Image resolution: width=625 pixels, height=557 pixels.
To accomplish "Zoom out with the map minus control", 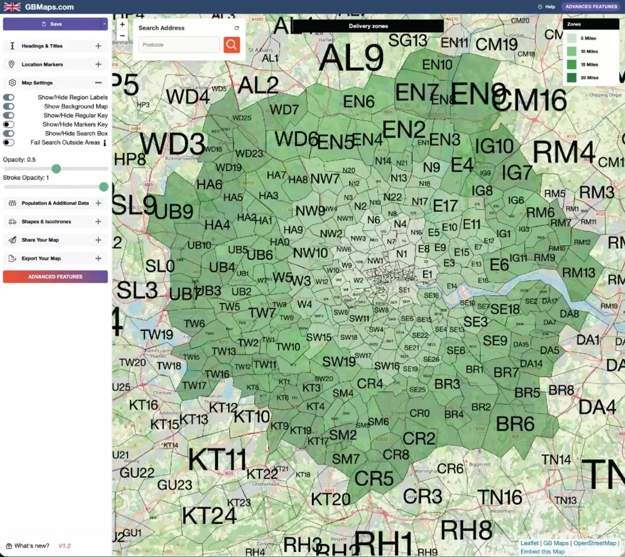I will click(122, 35).
